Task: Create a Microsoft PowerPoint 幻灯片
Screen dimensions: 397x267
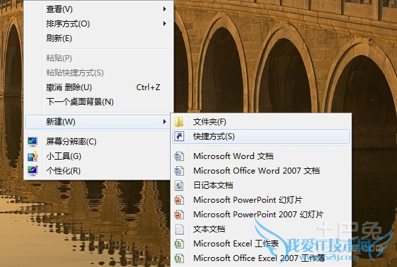Action: [x=261, y=200]
